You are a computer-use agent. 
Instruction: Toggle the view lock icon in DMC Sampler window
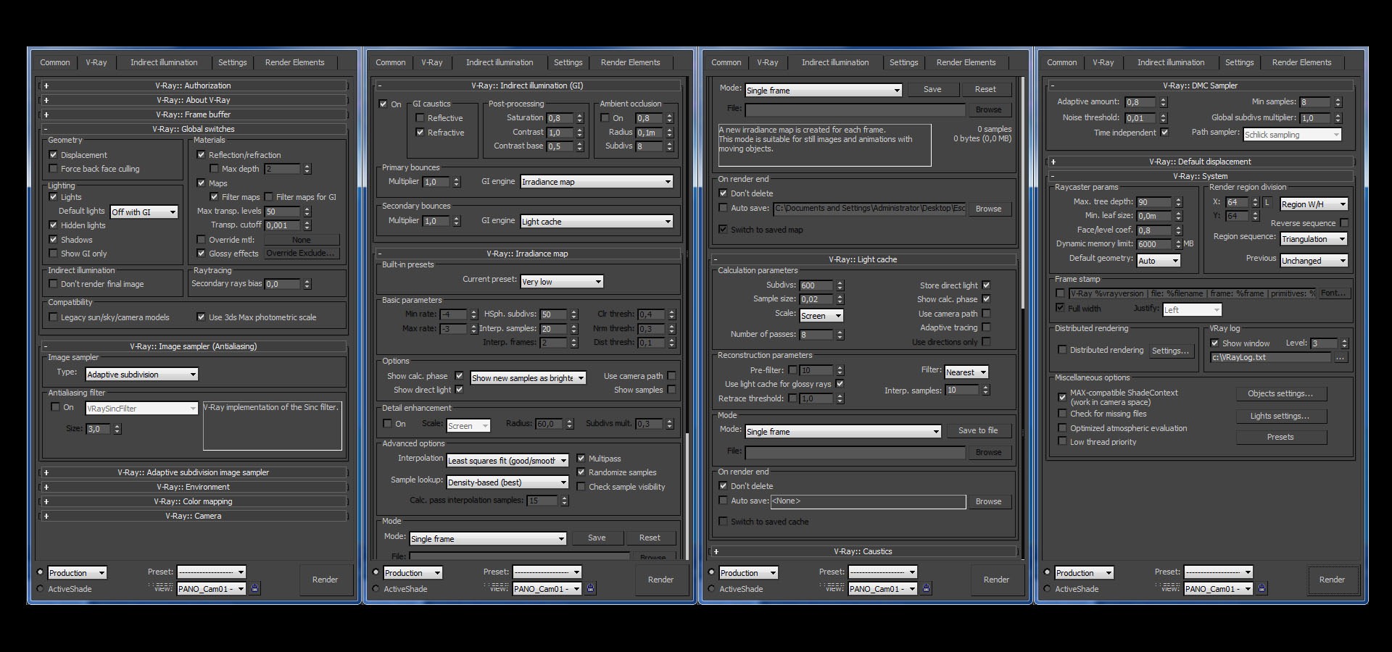click(x=1261, y=588)
